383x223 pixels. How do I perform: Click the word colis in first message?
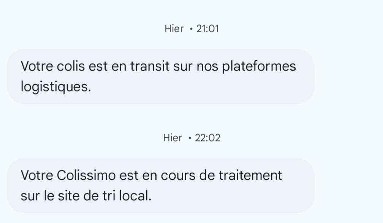coord(71,66)
